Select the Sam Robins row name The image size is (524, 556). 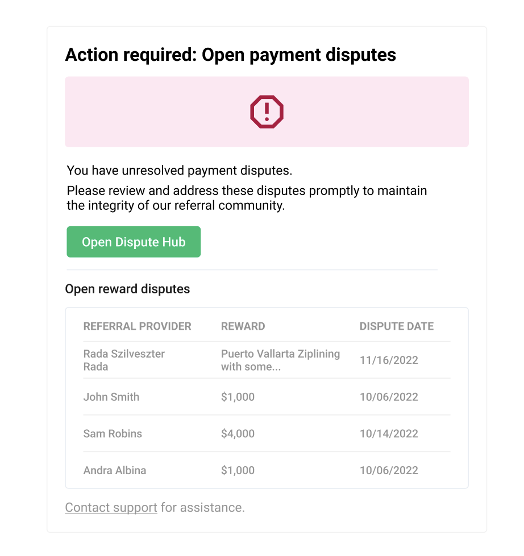pos(113,434)
